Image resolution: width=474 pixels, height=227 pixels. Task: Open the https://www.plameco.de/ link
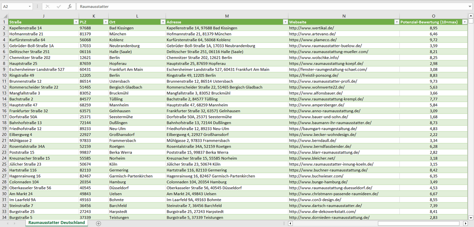pyautogui.click(x=313, y=40)
